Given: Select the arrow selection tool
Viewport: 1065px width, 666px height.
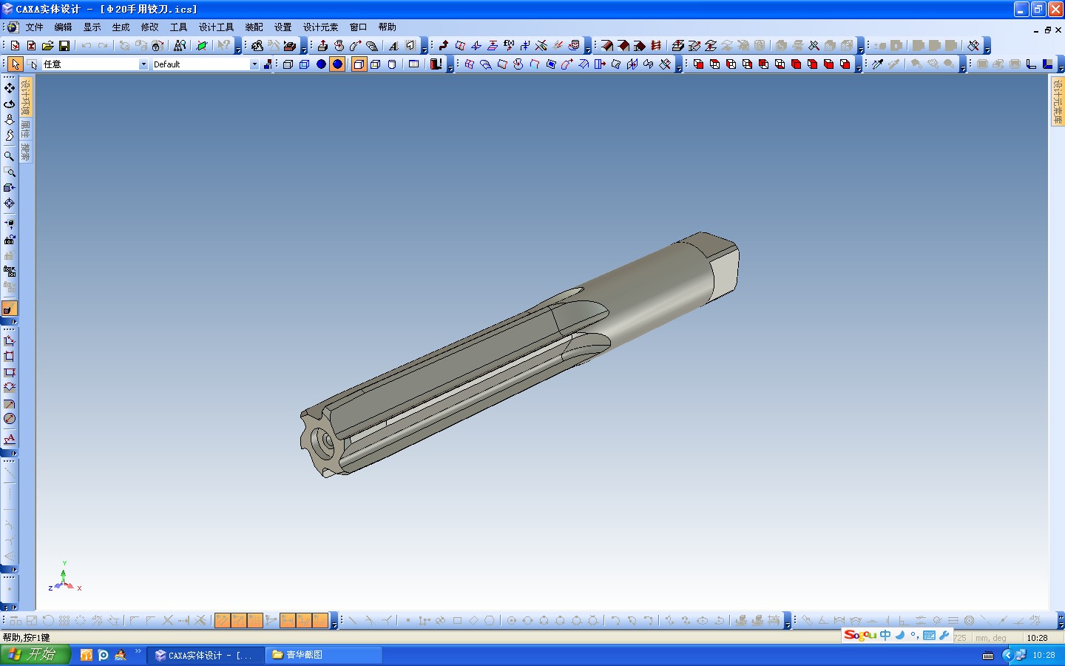Looking at the screenshot, I should [16, 64].
